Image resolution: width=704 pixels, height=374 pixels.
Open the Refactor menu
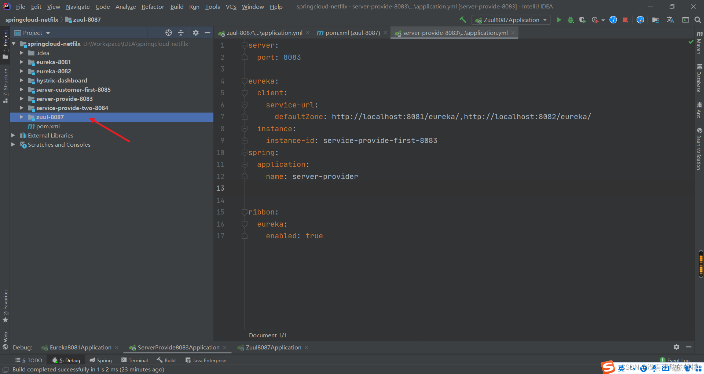[x=153, y=7]
